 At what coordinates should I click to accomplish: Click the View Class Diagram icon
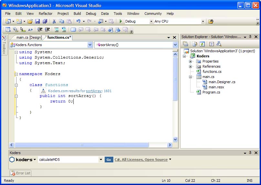tap(219, 44)
